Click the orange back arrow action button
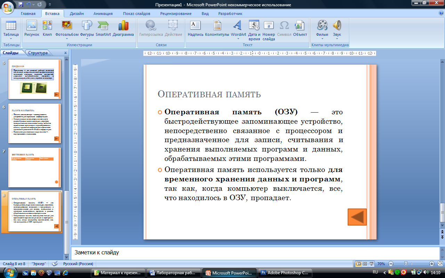445x278 pixels. (x=357, y=217)
